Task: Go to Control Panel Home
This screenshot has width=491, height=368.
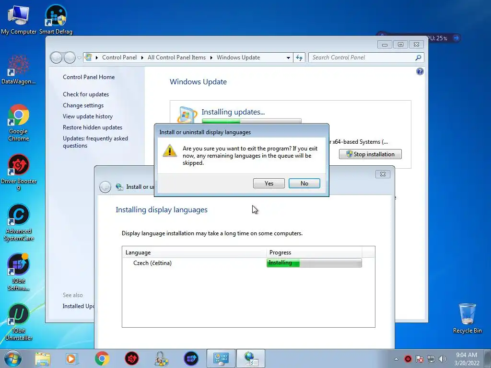Action: tap(89, 77)
